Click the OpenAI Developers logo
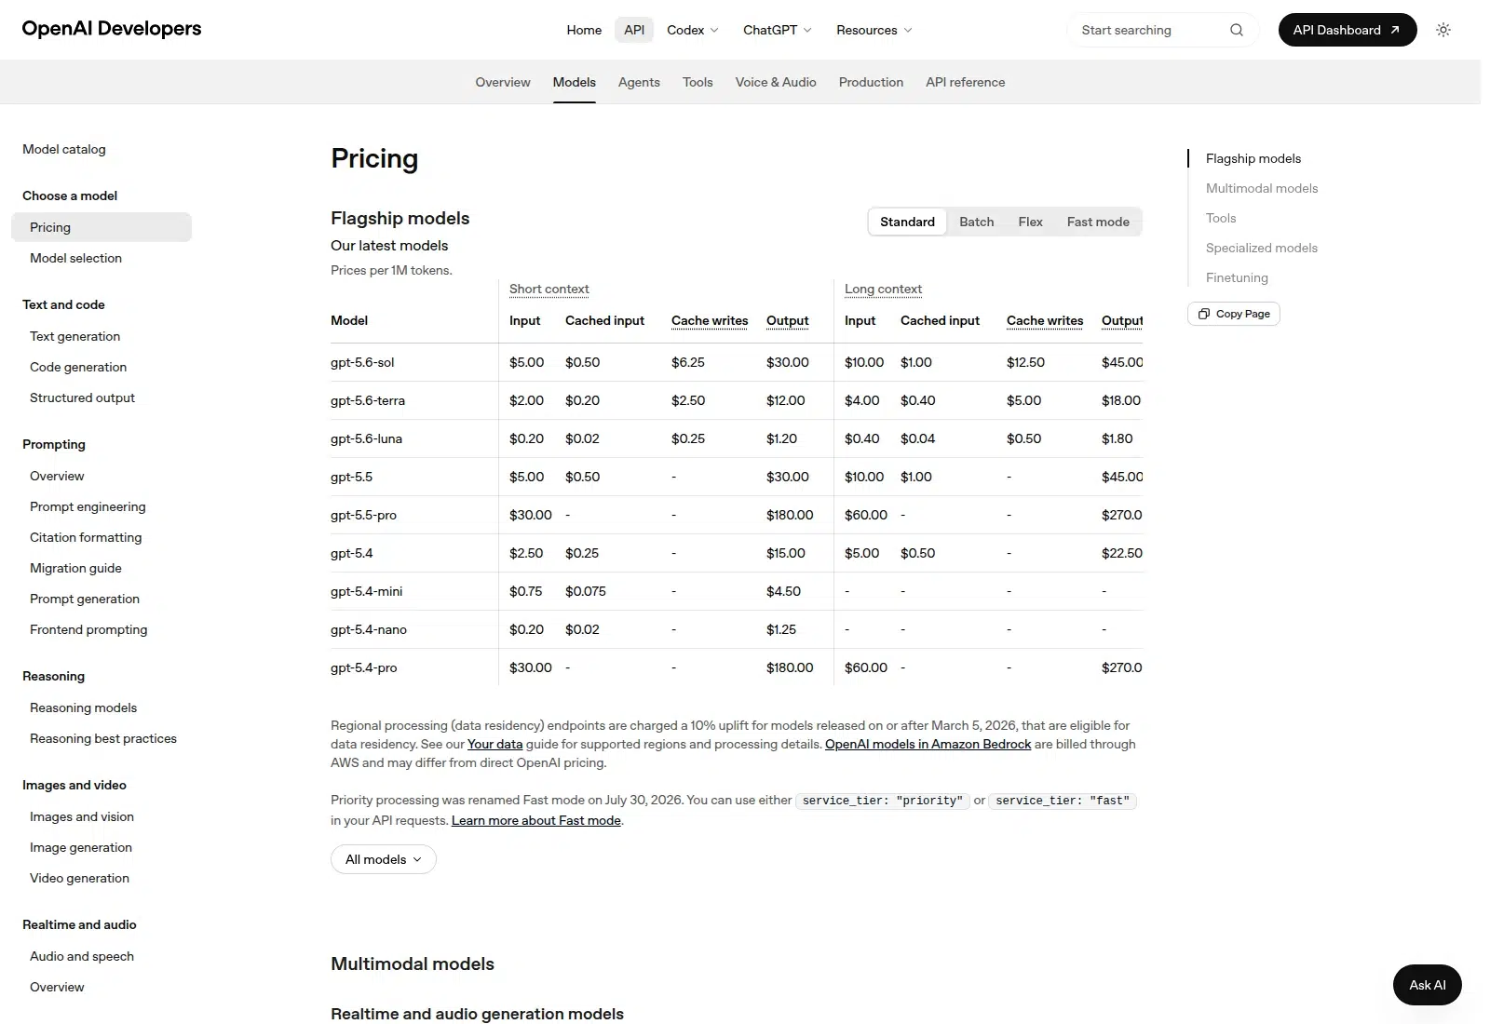Image resolution: width=1490 pixels, height=1024 pixels. (x=112, y=29)
